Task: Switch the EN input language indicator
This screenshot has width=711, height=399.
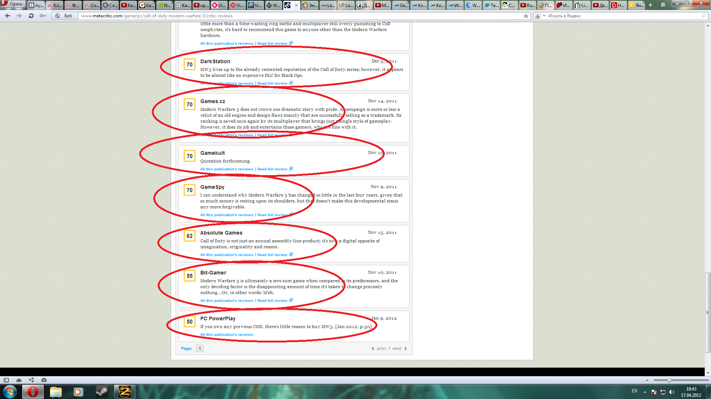Action: point(634,391)
